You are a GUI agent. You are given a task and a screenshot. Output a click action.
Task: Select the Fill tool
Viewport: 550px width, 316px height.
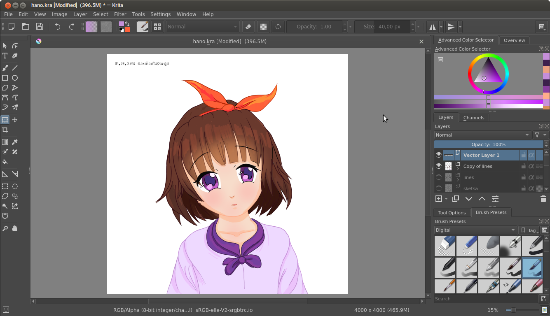pyautogui.click(x=5, y=162)
